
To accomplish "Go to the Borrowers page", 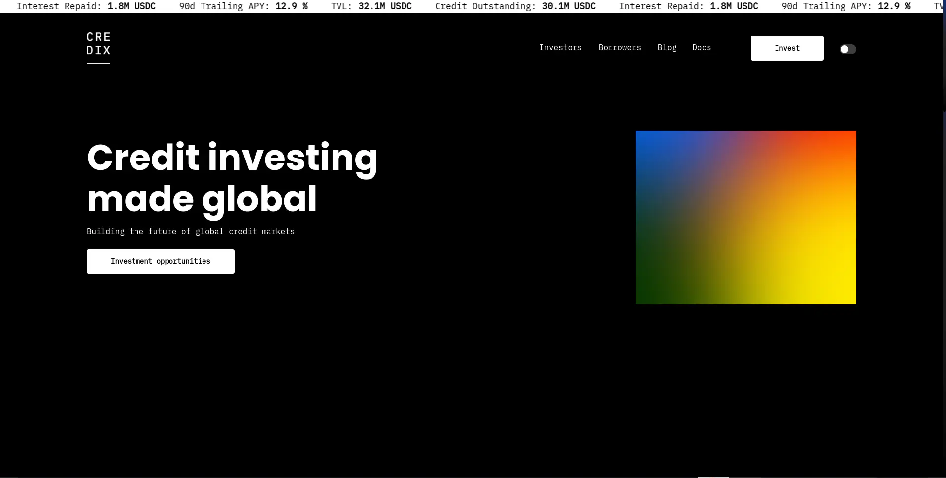I will pyautogui.click(x=619, y=48).
